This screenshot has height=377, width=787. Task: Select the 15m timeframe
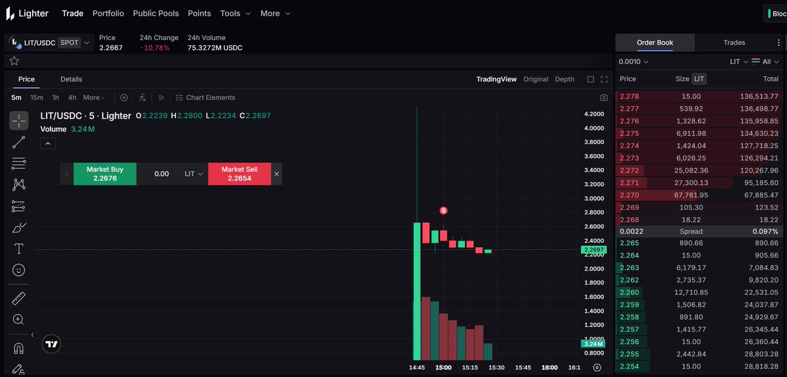37,98
